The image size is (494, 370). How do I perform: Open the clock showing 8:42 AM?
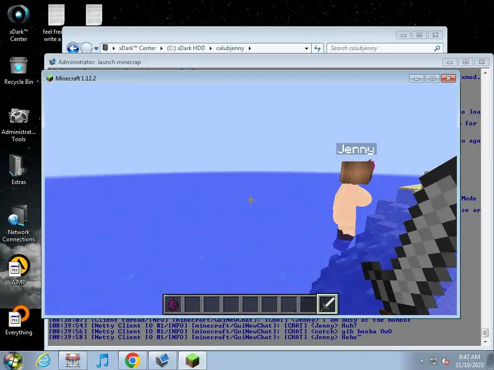469,361
